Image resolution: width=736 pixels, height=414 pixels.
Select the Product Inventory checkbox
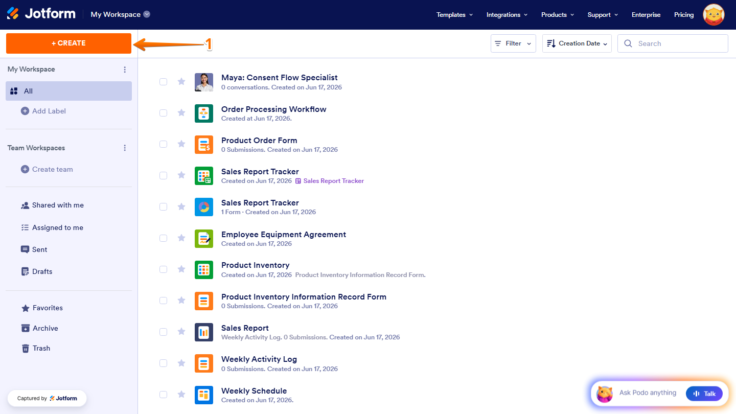point(163,269)
